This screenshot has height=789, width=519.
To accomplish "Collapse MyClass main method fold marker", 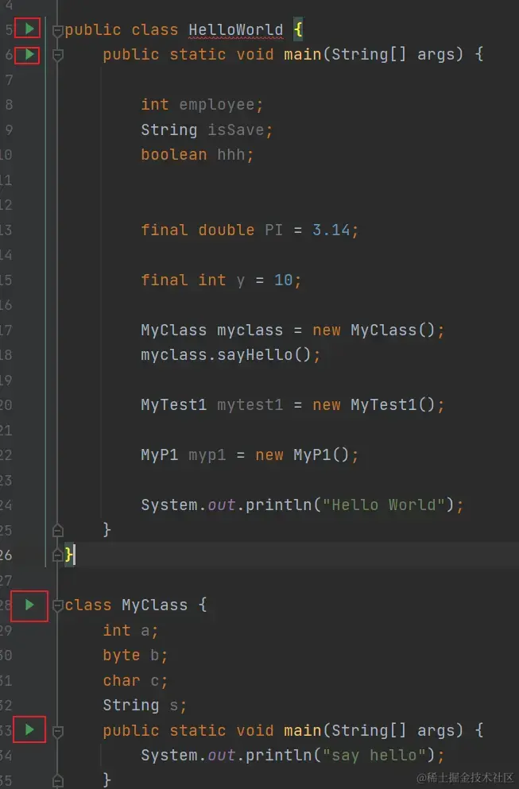I will [58, 731].
